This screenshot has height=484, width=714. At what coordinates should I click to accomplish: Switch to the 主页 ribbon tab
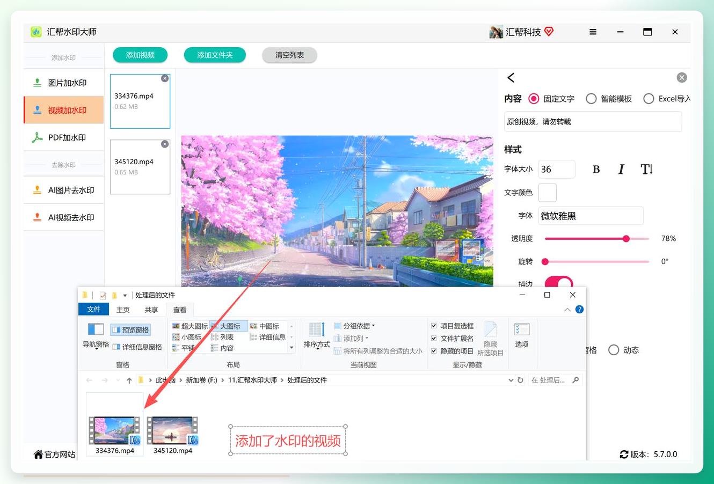(123, 310)
